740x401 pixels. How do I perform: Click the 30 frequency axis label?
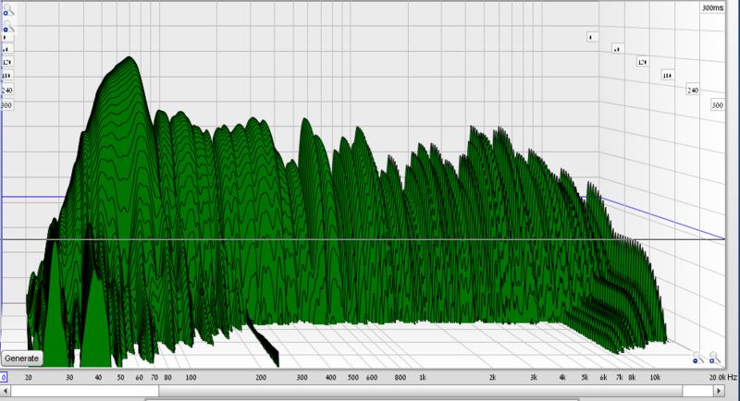[69, 378]
